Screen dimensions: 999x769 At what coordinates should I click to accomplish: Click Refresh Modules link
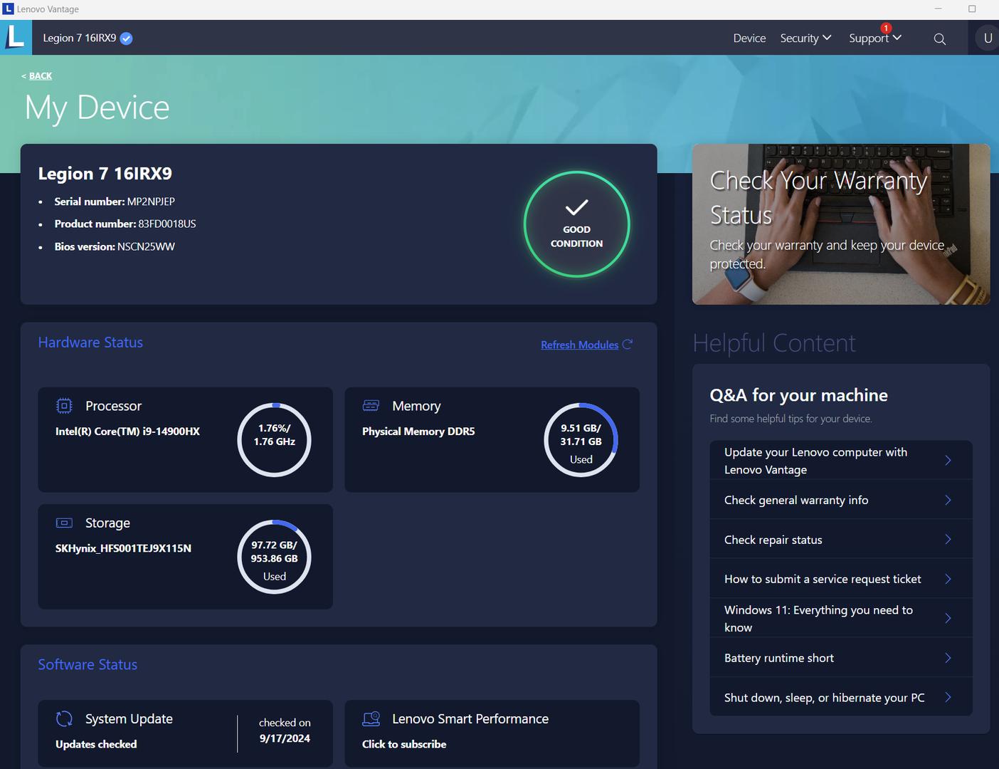click(x=579, y=345)
